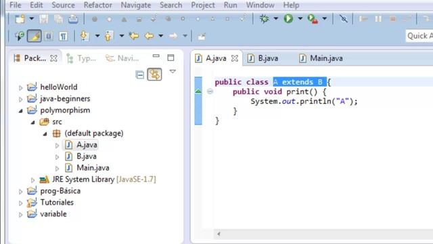Click the Run Last Tool external tools icon

[313, 19]
